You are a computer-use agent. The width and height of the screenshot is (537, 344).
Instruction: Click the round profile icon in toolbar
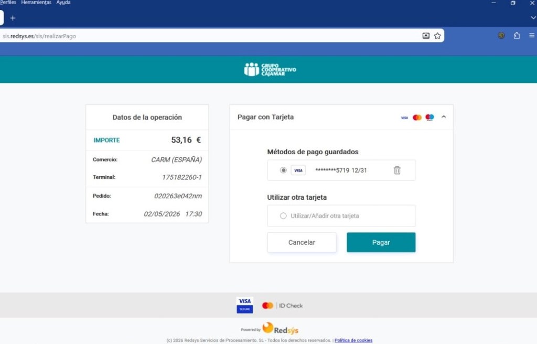pyautogui.click(x=501, y=35)
